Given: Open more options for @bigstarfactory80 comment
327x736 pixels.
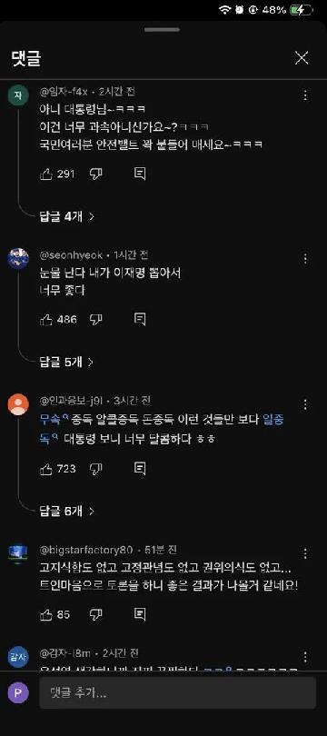Looking at the screenshot, I should tap(305, 553).
